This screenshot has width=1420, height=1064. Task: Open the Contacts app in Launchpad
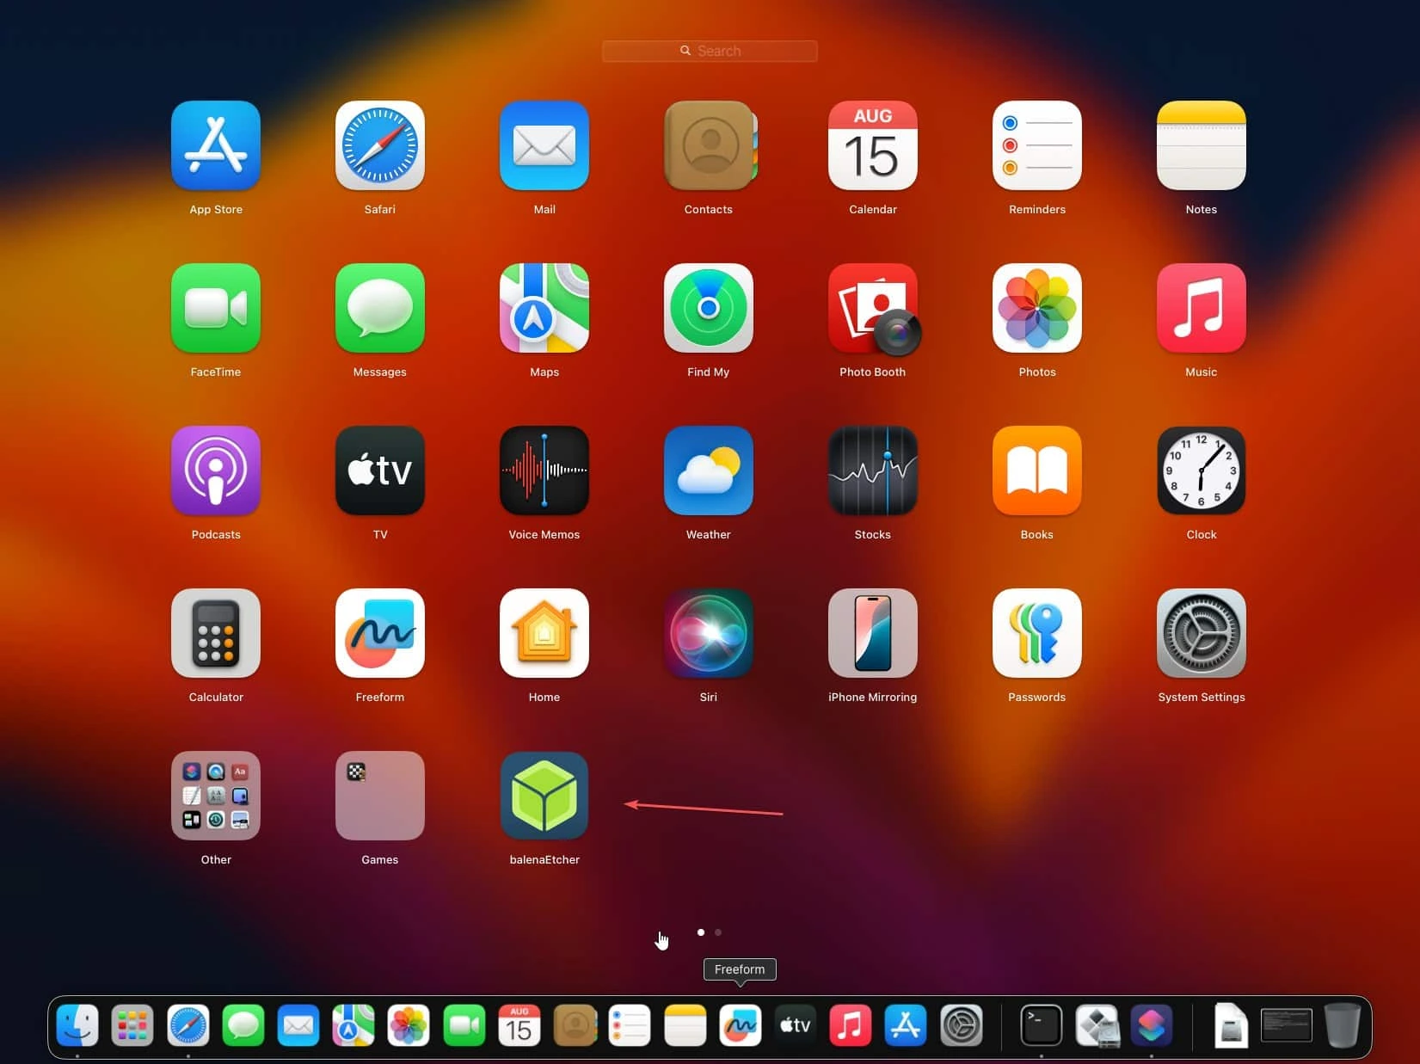709,145
